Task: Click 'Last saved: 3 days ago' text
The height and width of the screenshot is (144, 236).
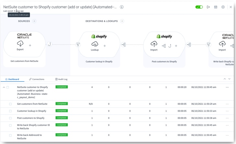Action: tap(13, 11)
